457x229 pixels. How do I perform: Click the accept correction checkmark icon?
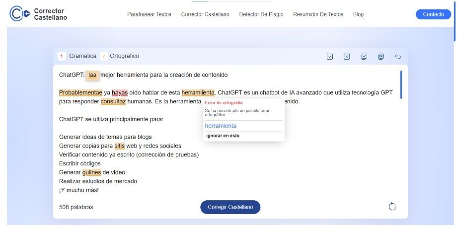(330, 57)
